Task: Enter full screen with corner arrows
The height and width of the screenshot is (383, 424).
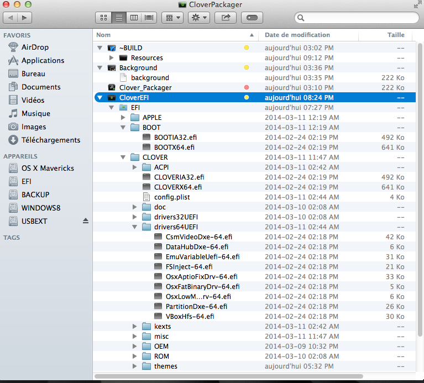Action: [x=417, y=4]
